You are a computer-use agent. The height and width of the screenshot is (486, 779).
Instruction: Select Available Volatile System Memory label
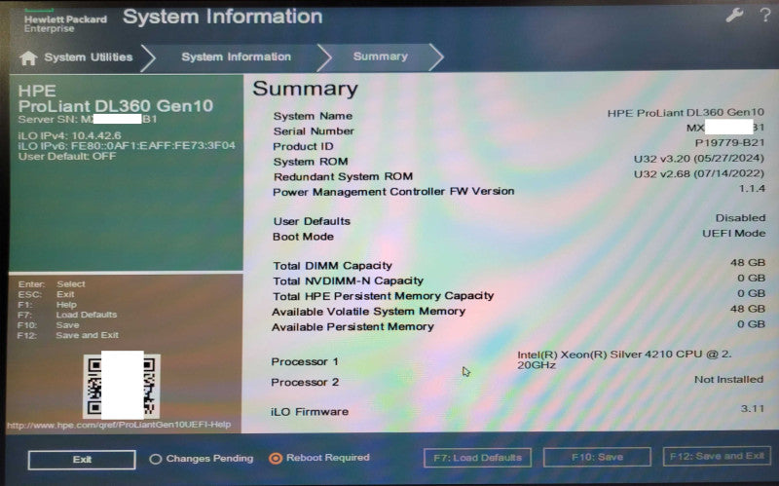pyautogui.click(x=369, y=312)
